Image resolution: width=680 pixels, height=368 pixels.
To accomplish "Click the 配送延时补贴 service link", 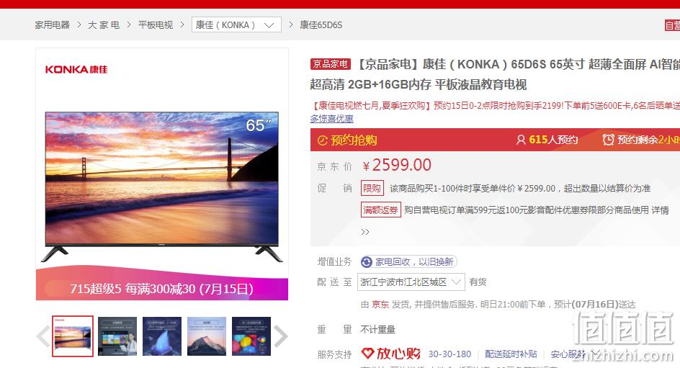I will [511, 354].
